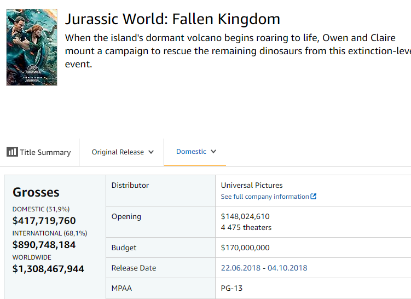Click the PG-13 rating value
Viewport: 411px width, 299px height.
(x=231, y=288)
